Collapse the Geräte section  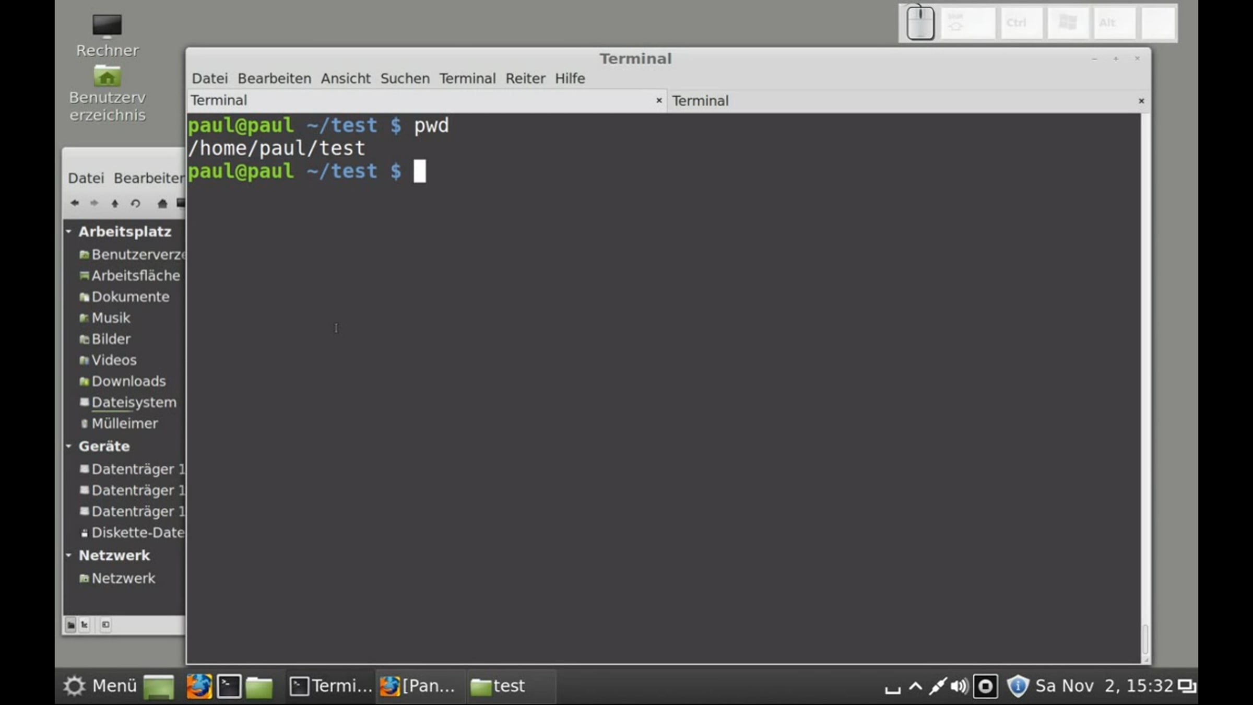pos(69,446)
